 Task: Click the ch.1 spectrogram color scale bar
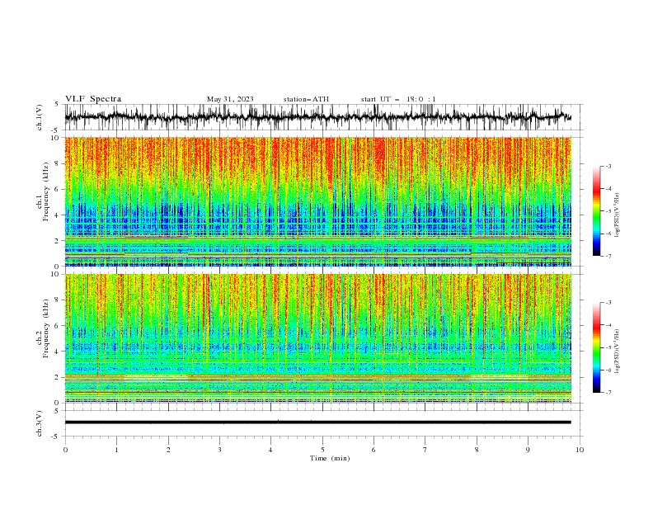click(x=596, y=211)
